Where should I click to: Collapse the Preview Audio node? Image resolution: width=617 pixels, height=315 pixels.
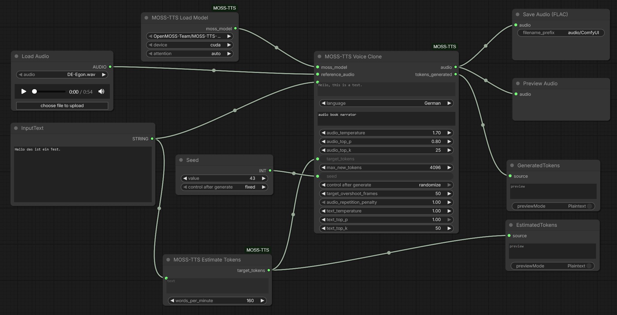tap(518, 83)
